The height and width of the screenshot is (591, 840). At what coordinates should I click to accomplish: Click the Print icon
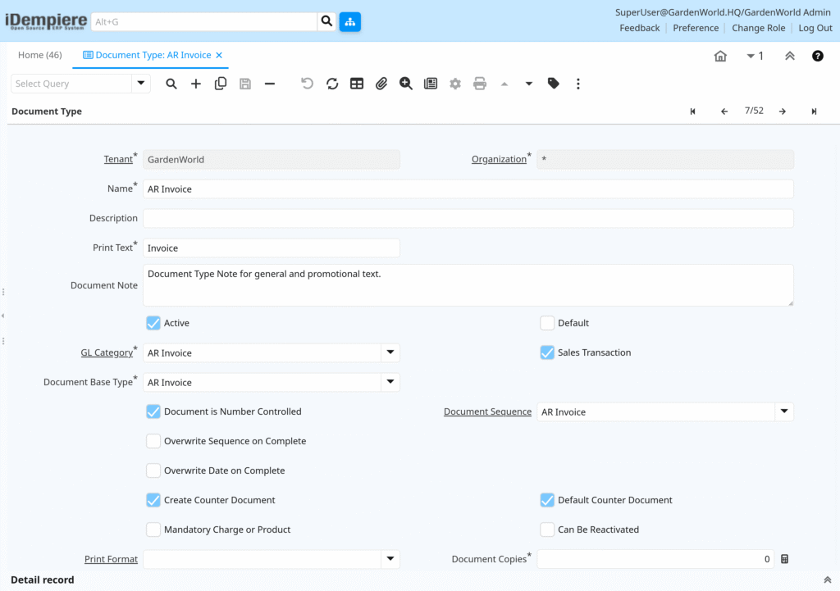click(479, 84)
